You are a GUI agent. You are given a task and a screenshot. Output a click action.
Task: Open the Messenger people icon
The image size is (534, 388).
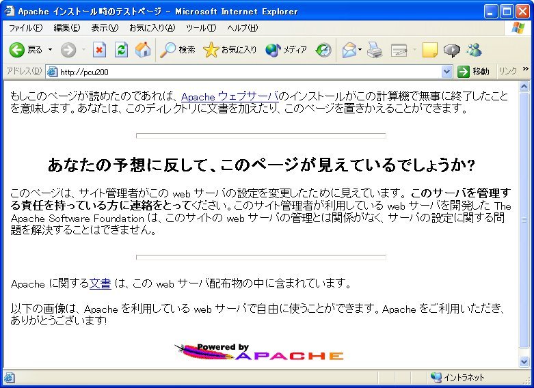coord(474,51)
